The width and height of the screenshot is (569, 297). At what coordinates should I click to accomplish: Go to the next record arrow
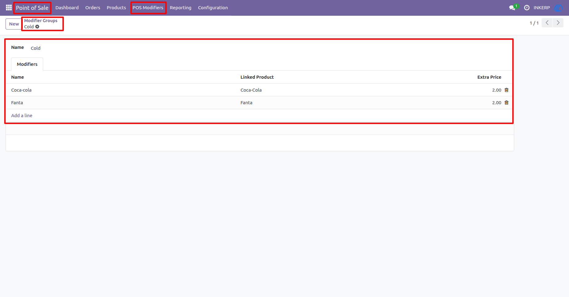558,23
